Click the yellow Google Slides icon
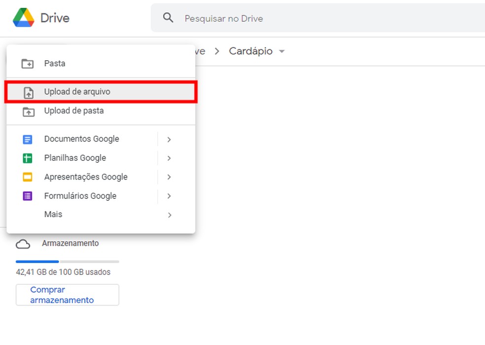 [28, 177]
